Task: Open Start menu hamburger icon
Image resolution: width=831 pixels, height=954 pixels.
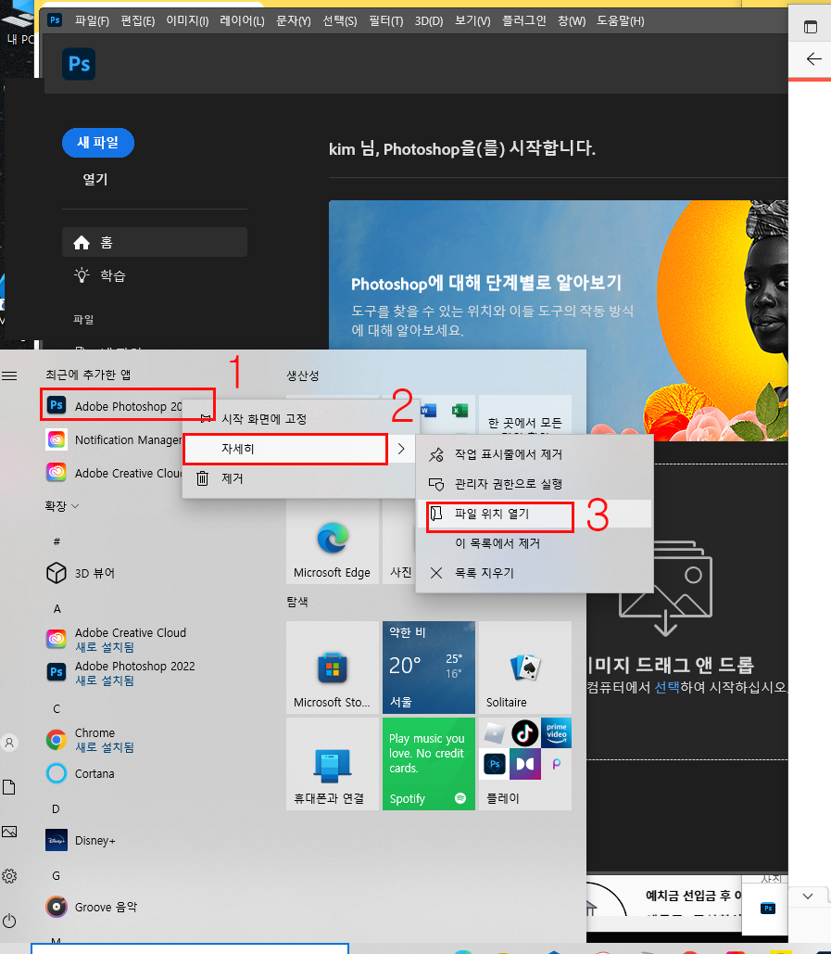Action: (x=9, y=376)
